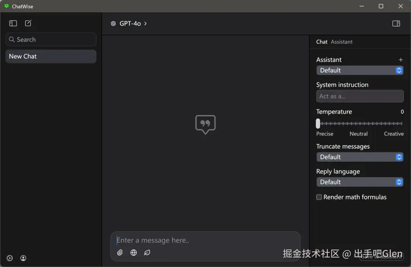This screenshot has height=267, width=411.
Task: Collapse the sidebar with the panel icon
Action: [13, 23]
